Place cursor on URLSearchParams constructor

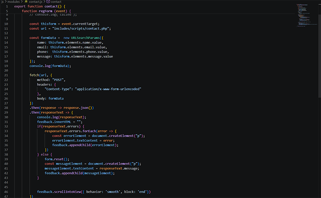pyautogui.click(x=86, y=38)
